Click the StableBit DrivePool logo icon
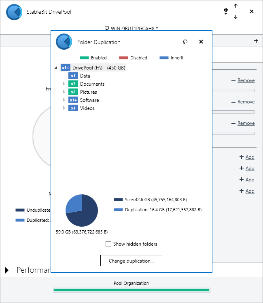 point(14,12)
